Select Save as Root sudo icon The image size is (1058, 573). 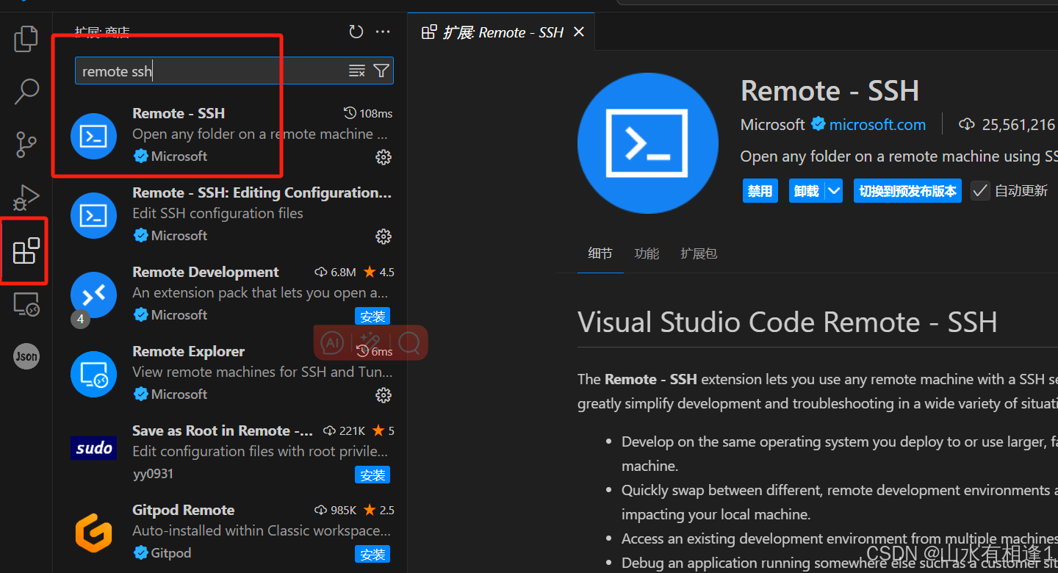(94, 448)
